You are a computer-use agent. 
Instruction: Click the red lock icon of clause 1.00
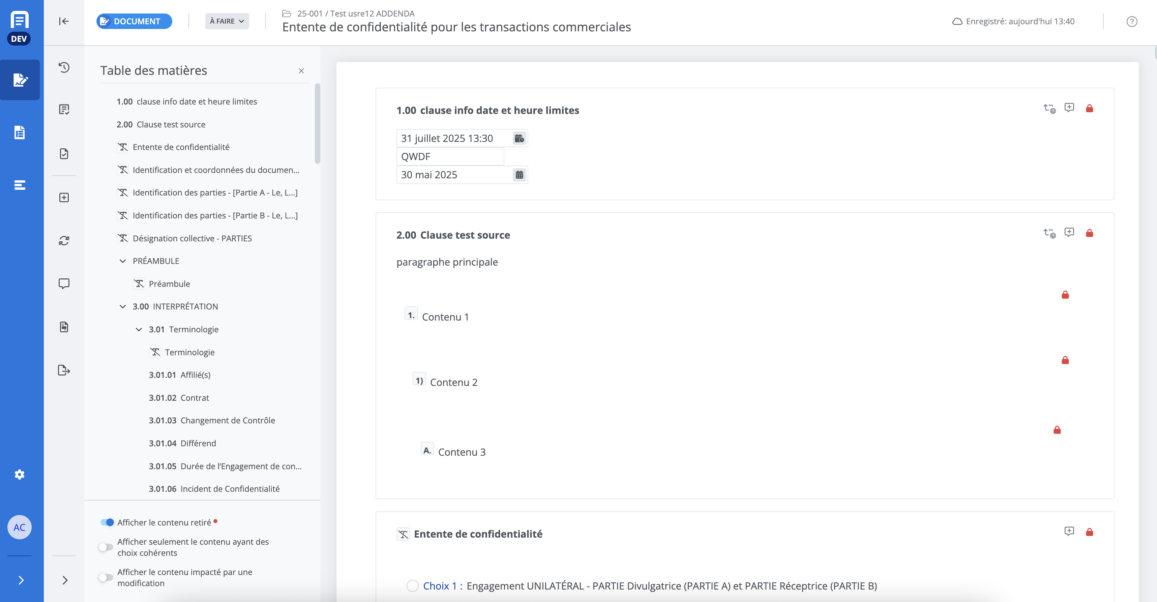(1089, 108)
